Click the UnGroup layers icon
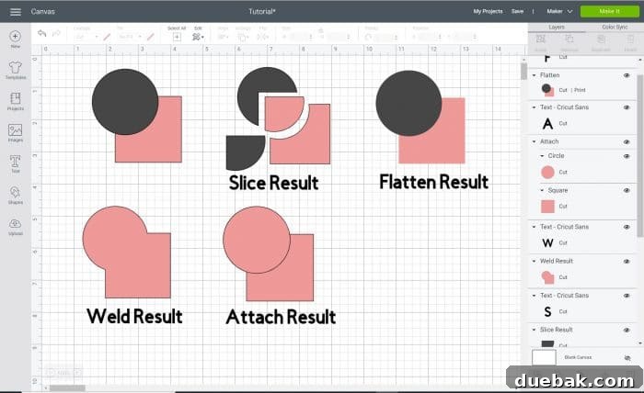The height and width of the screenshot is (393, 644). pyautogui.click(x=569, y=39)
